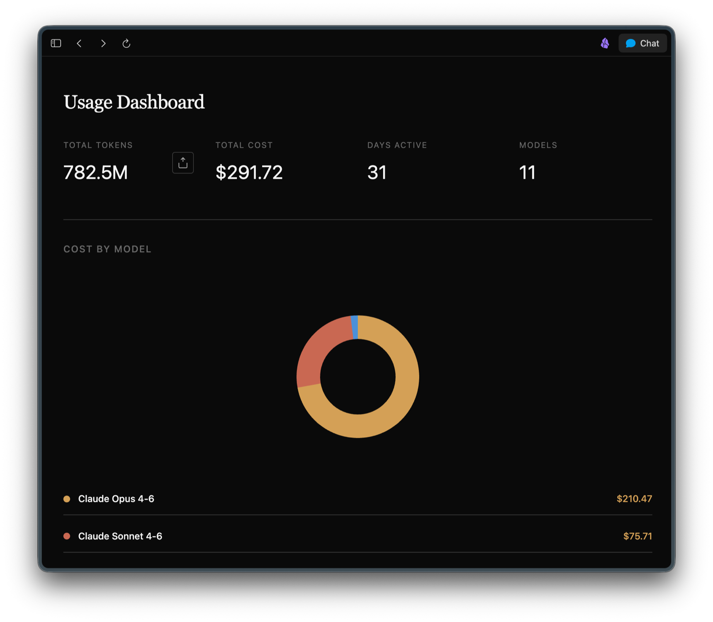Screen dimensions: 713x622
Task: Open the Chat panel
Action: (642, 44)
